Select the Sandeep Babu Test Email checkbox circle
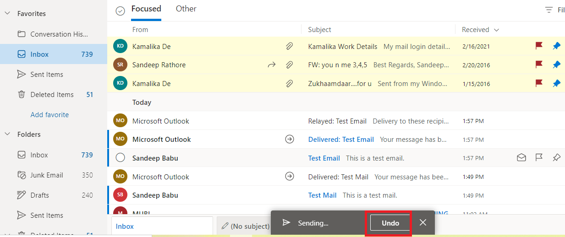This screenshot has width=565, height=237. tap(120, 158)
